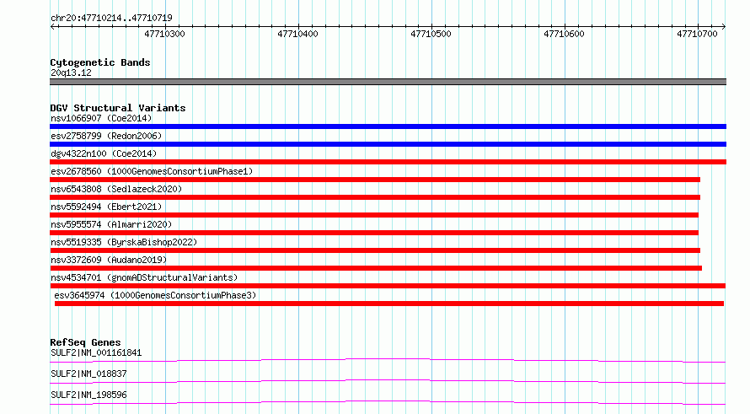The image size is (750, 414).
Task: Click magenta line of SULF2|NM_018837
Action: tap(388, 381)
